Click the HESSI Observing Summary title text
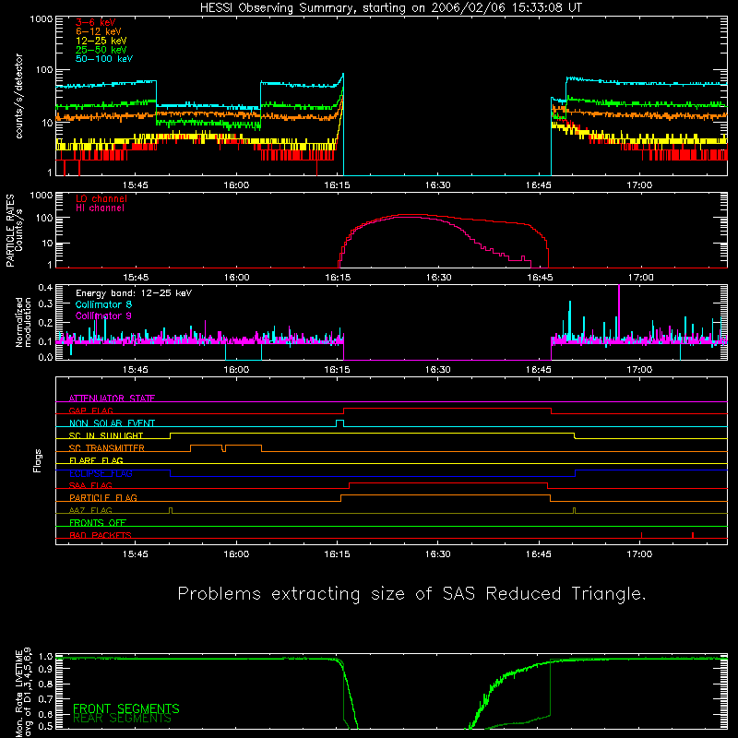Viewport: 738px width, 738px height. click(391, 8)
